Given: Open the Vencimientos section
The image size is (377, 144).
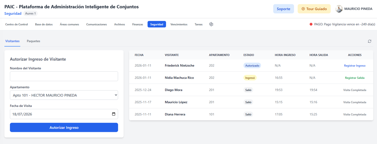Looking at the screenshot, I should [x=179, y=24].
